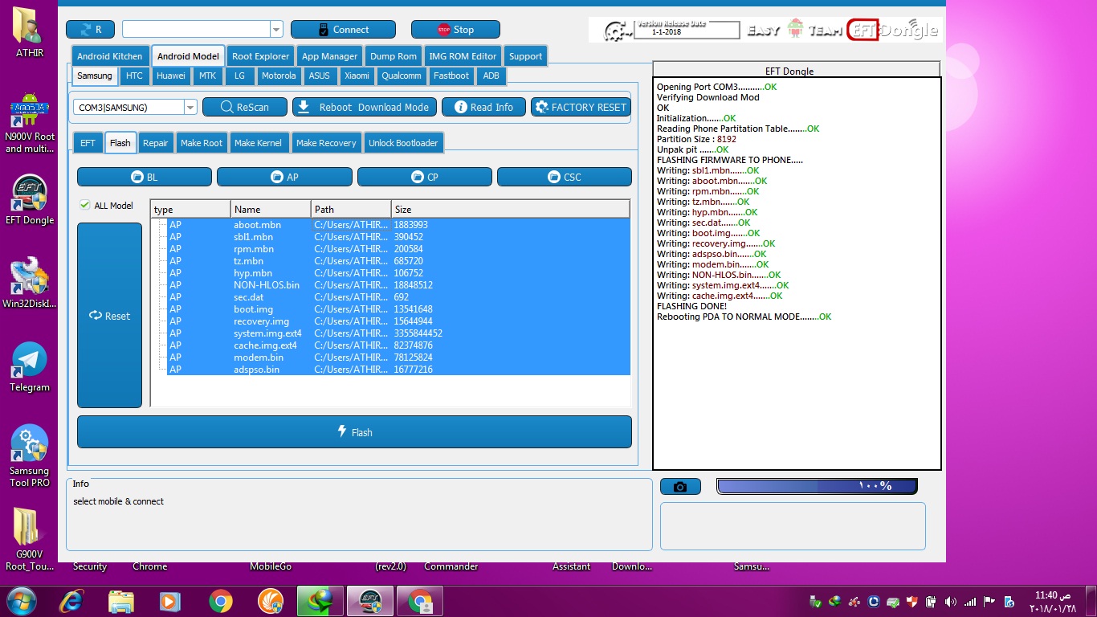
Task: Select the HTC brand tab
Action: pyautogui.click(x=134, y=76)
